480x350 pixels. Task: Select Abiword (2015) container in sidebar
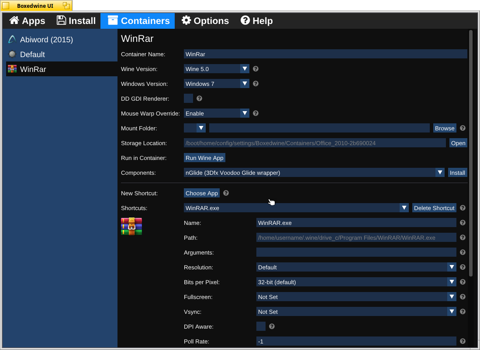pos(62,39)
